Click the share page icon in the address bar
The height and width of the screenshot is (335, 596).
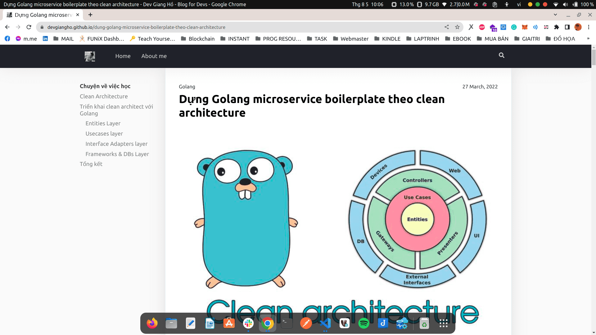pos(447,27)
